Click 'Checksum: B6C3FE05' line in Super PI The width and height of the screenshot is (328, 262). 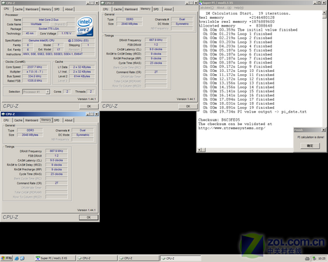pos(219,120)
